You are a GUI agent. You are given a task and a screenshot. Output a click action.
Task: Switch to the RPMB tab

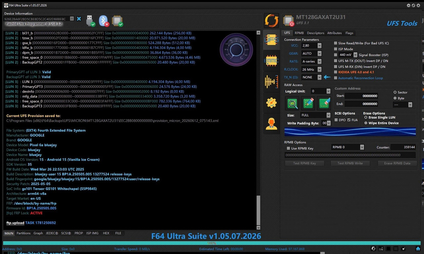coord(299,33)
